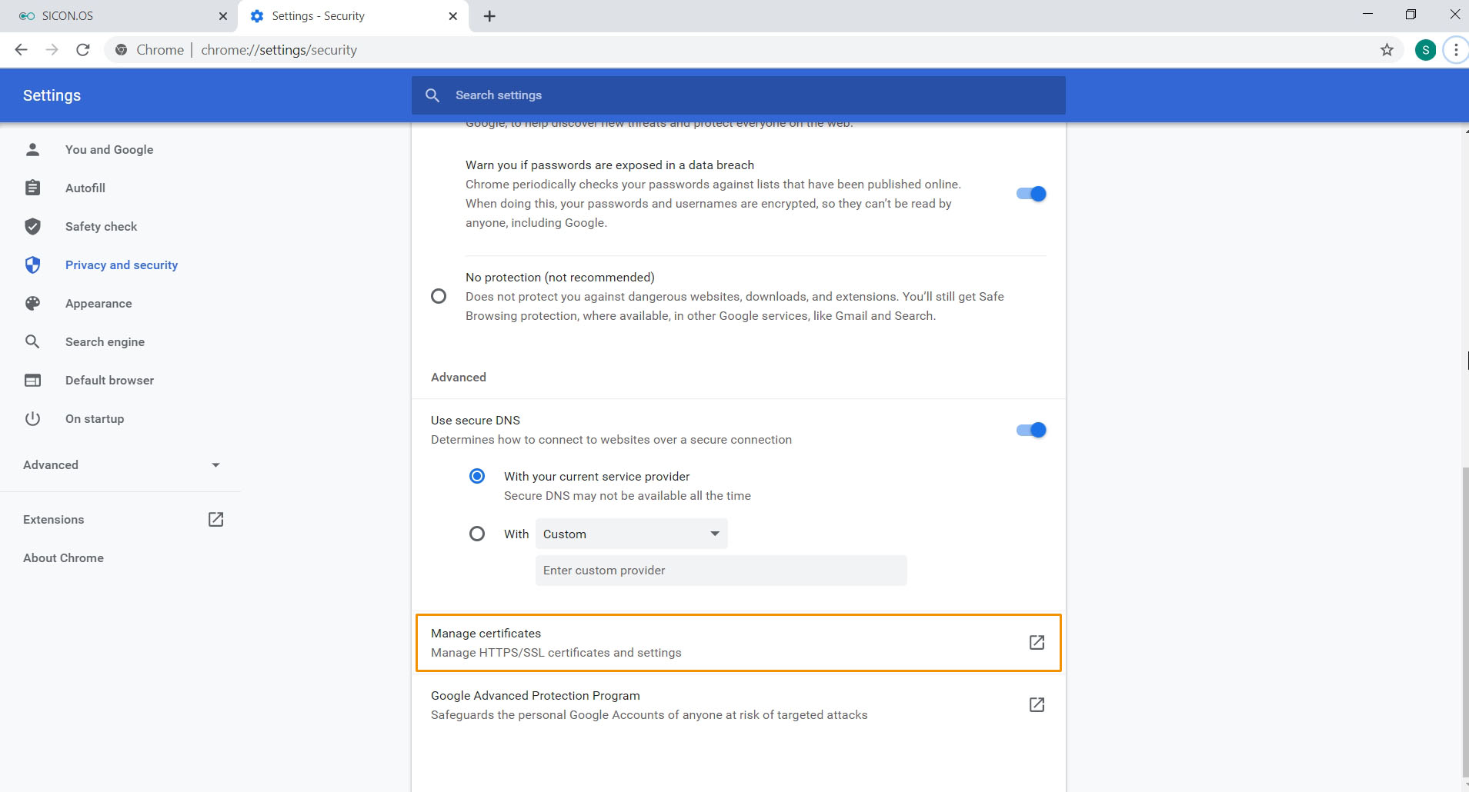Go to About Chrome page
Image resolution: width=1469 pixels, height=792 pixels.
63,557
